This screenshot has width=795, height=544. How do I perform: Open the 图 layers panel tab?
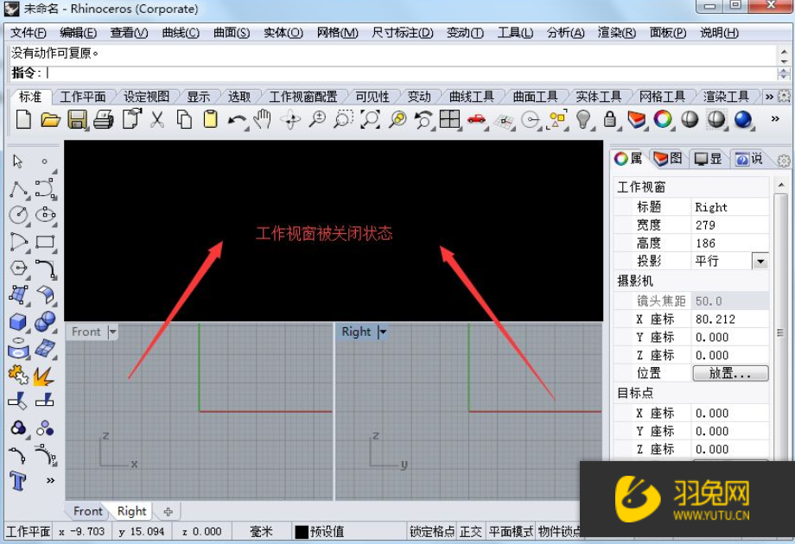[x=668, y=159]
